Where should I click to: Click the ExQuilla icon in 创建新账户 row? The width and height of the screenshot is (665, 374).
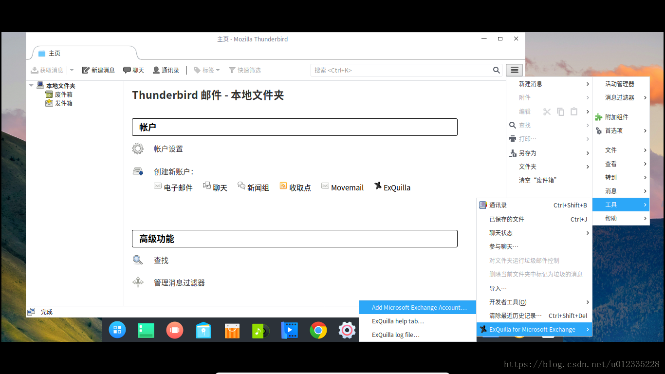point(378,186)
